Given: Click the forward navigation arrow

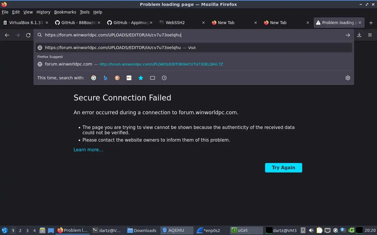Looking at the screenshot, I should (18, 35).
